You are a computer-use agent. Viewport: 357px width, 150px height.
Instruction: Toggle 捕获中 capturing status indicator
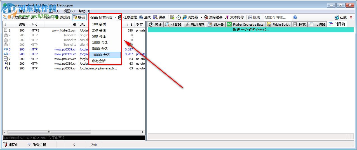pos(11,145)
